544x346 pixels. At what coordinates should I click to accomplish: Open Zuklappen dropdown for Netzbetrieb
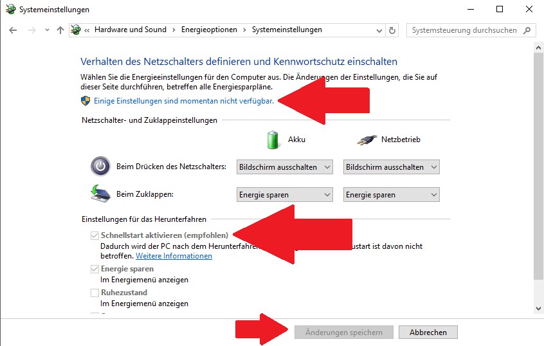pyautogui.click(x=392, y=195)
